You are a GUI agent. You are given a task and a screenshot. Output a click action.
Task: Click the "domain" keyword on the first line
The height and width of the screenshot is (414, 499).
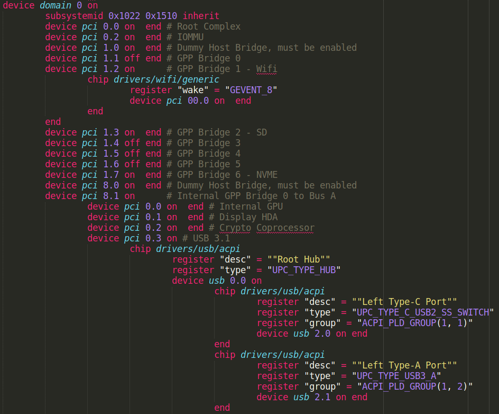pos(56,5)
